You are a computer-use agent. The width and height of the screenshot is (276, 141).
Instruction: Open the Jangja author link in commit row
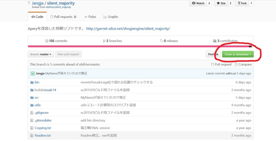pyautogui.click(x=40, y=73)
